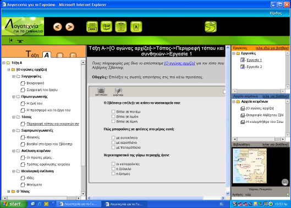The width and height of the screenshot is (291, 208).
Task: Open Internet Explorer from quick launch
Action: 40,204
